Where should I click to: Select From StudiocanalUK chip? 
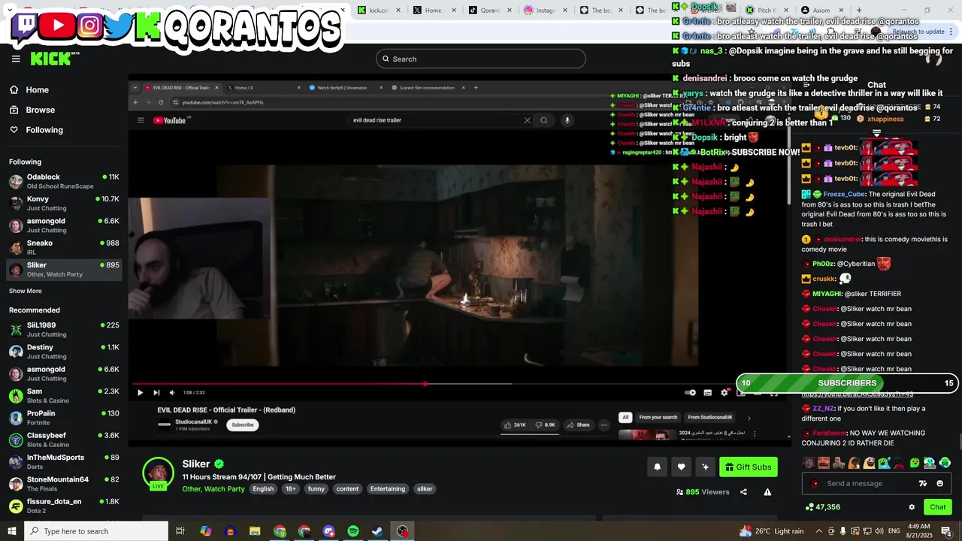pos(710,417)
